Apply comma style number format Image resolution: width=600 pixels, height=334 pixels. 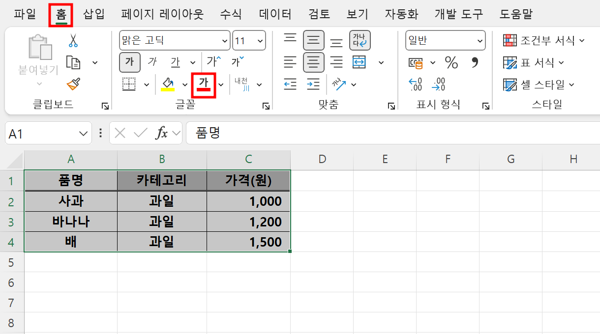pyautogui.click(x=475, y=62)
